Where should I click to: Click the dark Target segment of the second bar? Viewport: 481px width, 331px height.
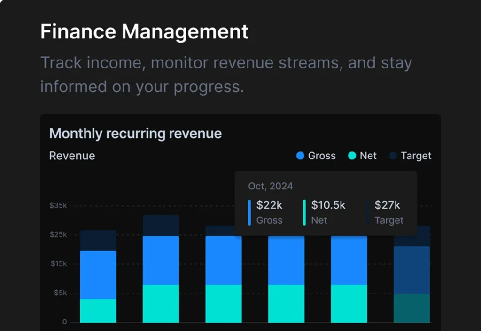pos(161,225)
